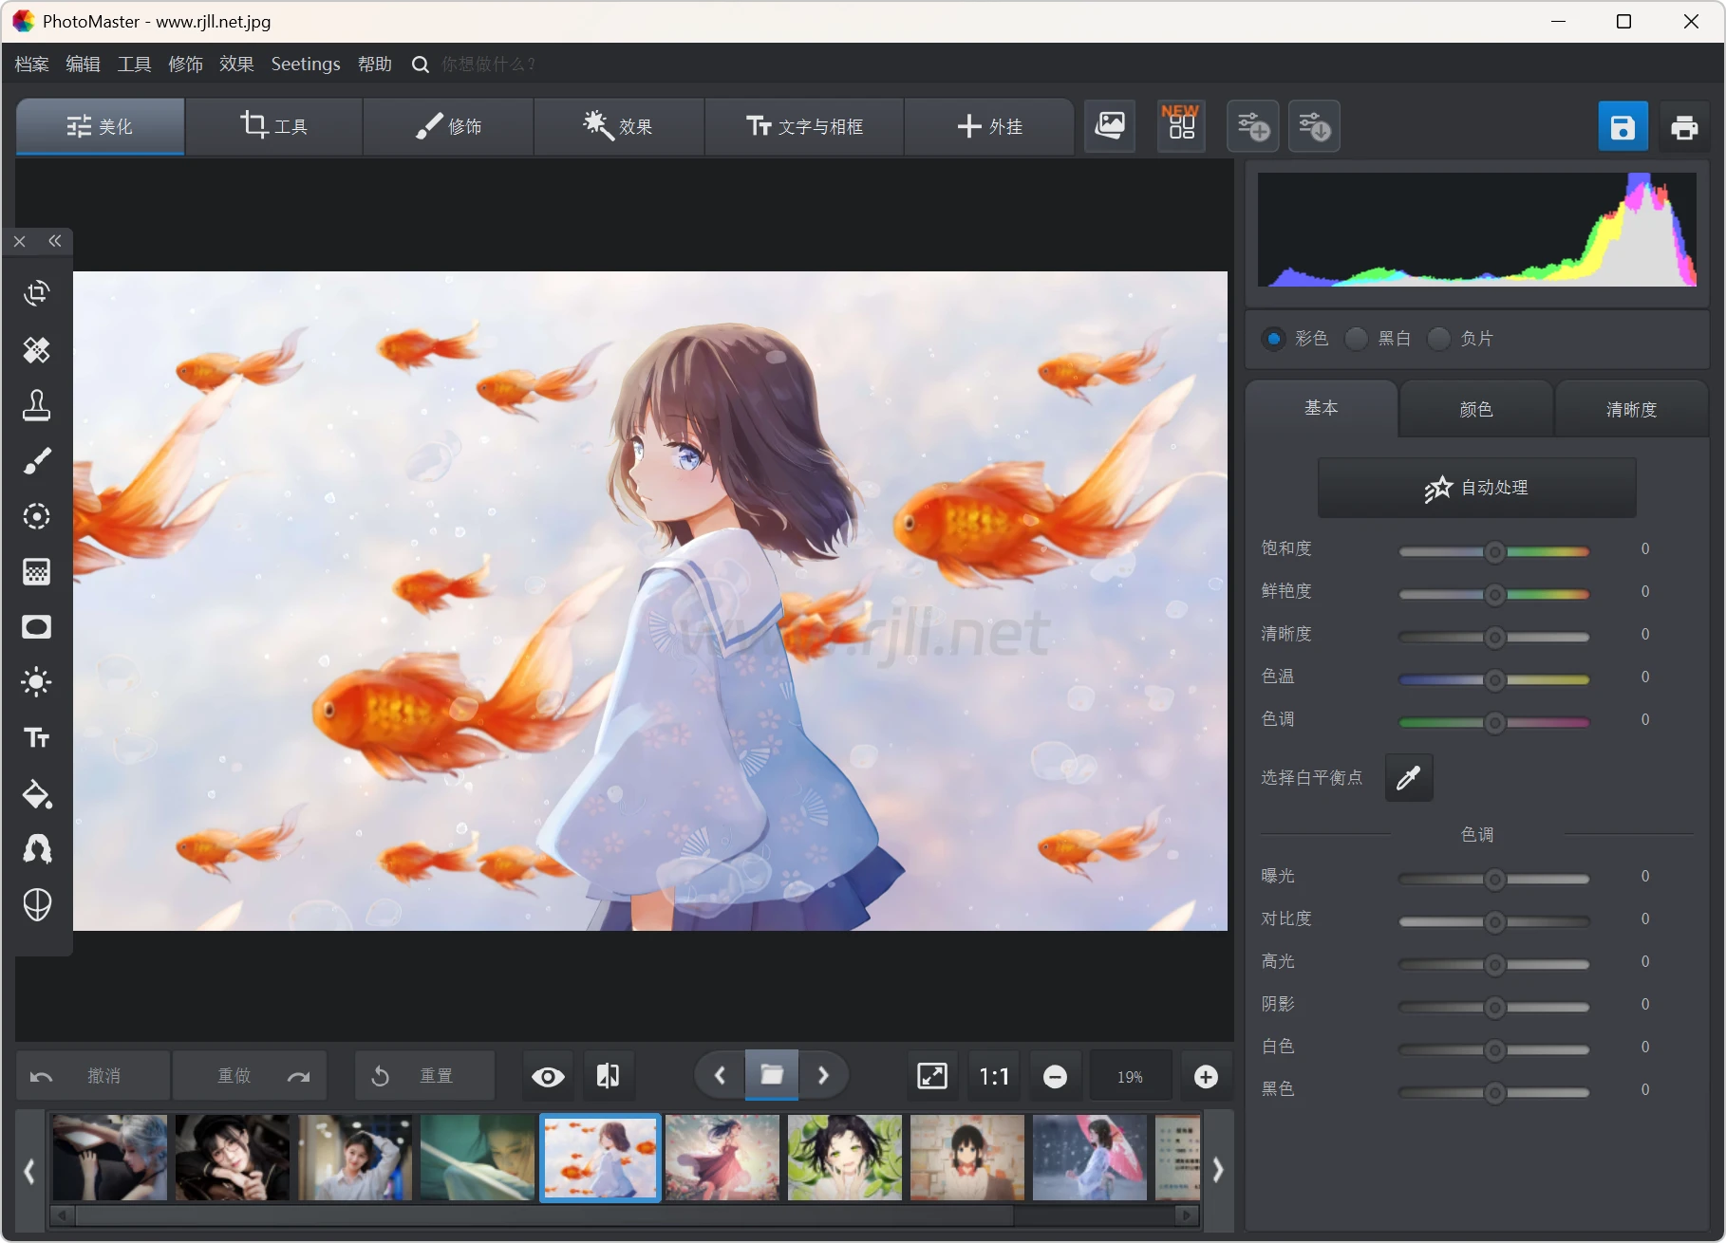Open the 效果 menu in menu bar

pos(235,64)
